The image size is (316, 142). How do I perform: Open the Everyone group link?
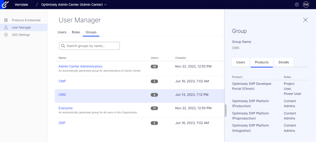(65, 108)
